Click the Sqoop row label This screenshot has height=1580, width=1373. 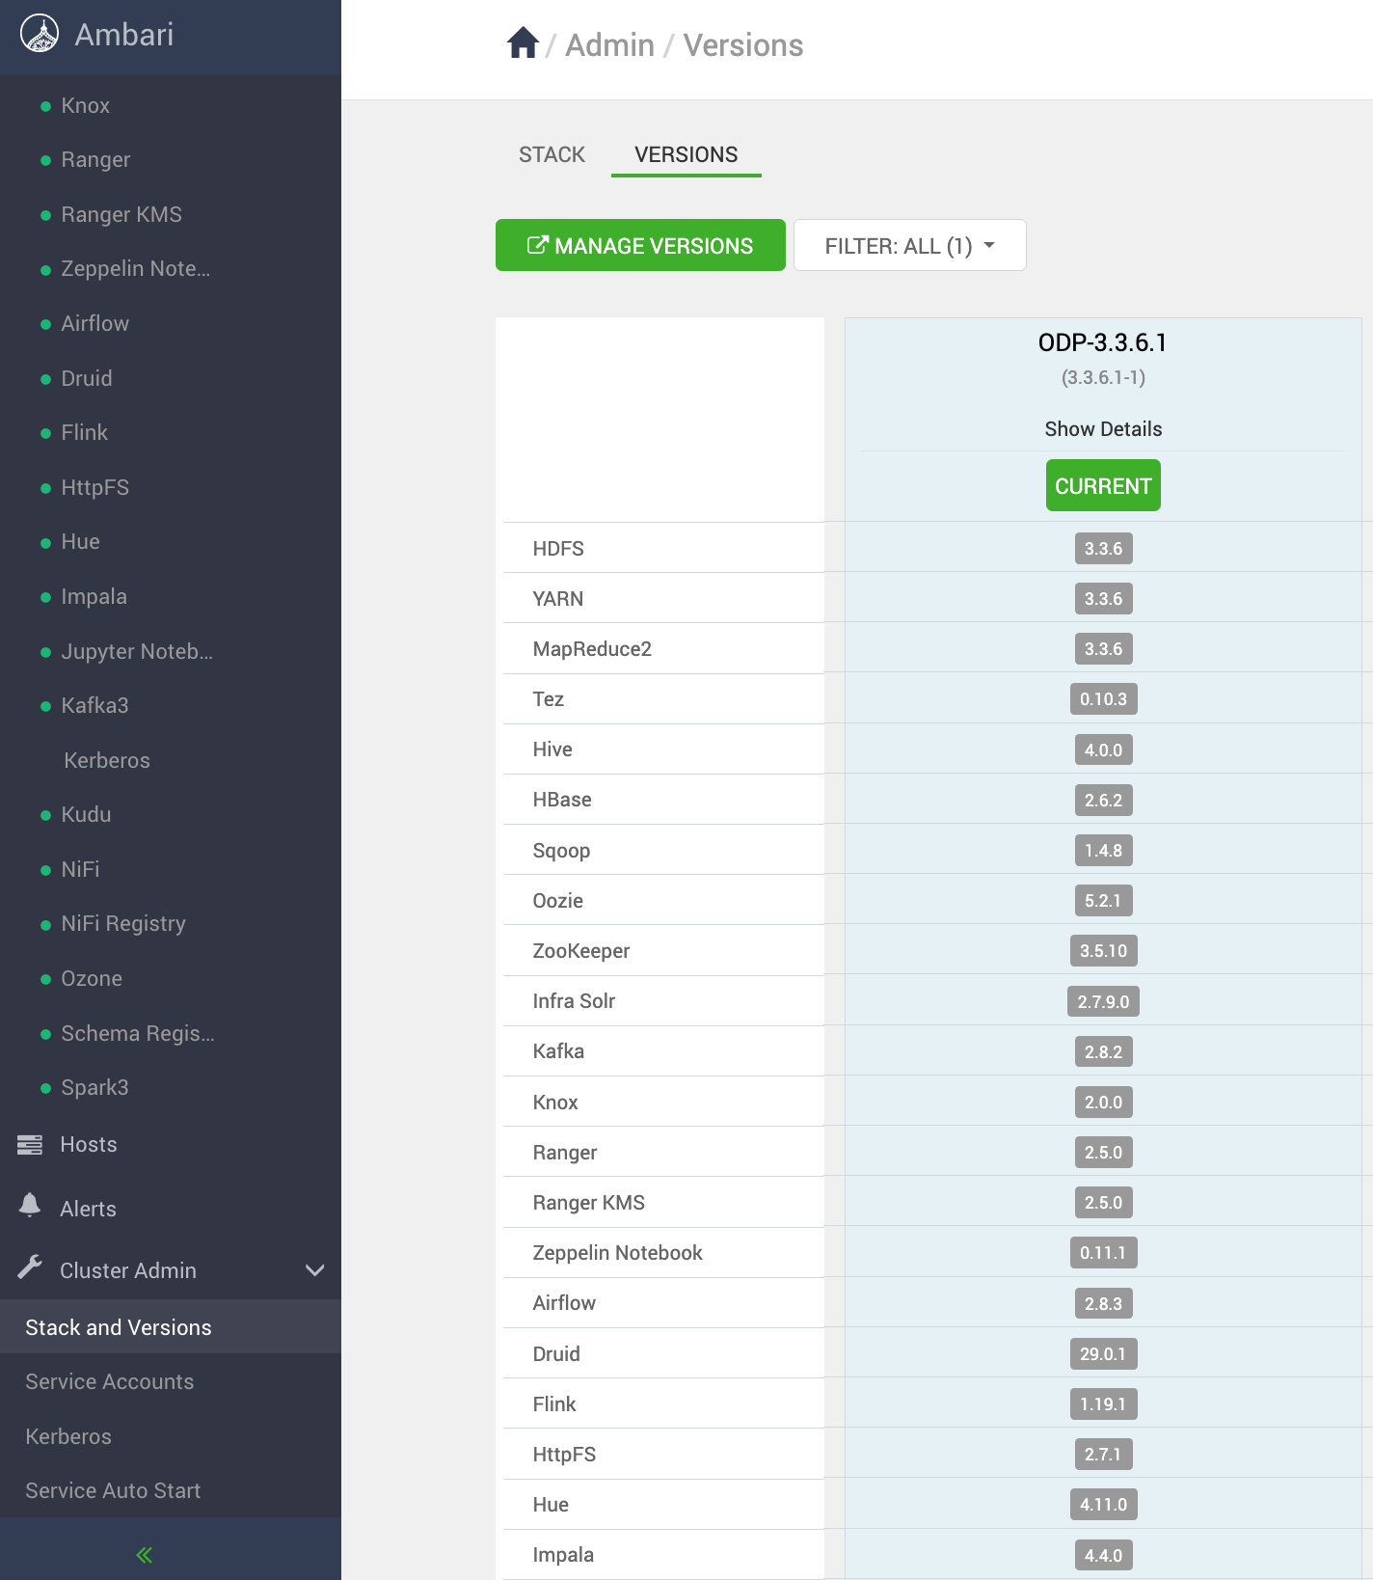click(561, 851)
